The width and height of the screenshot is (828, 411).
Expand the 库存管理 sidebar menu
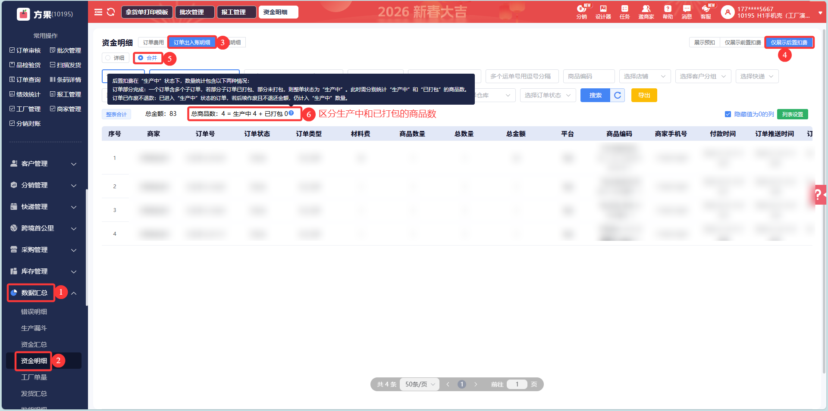(44, 271)
